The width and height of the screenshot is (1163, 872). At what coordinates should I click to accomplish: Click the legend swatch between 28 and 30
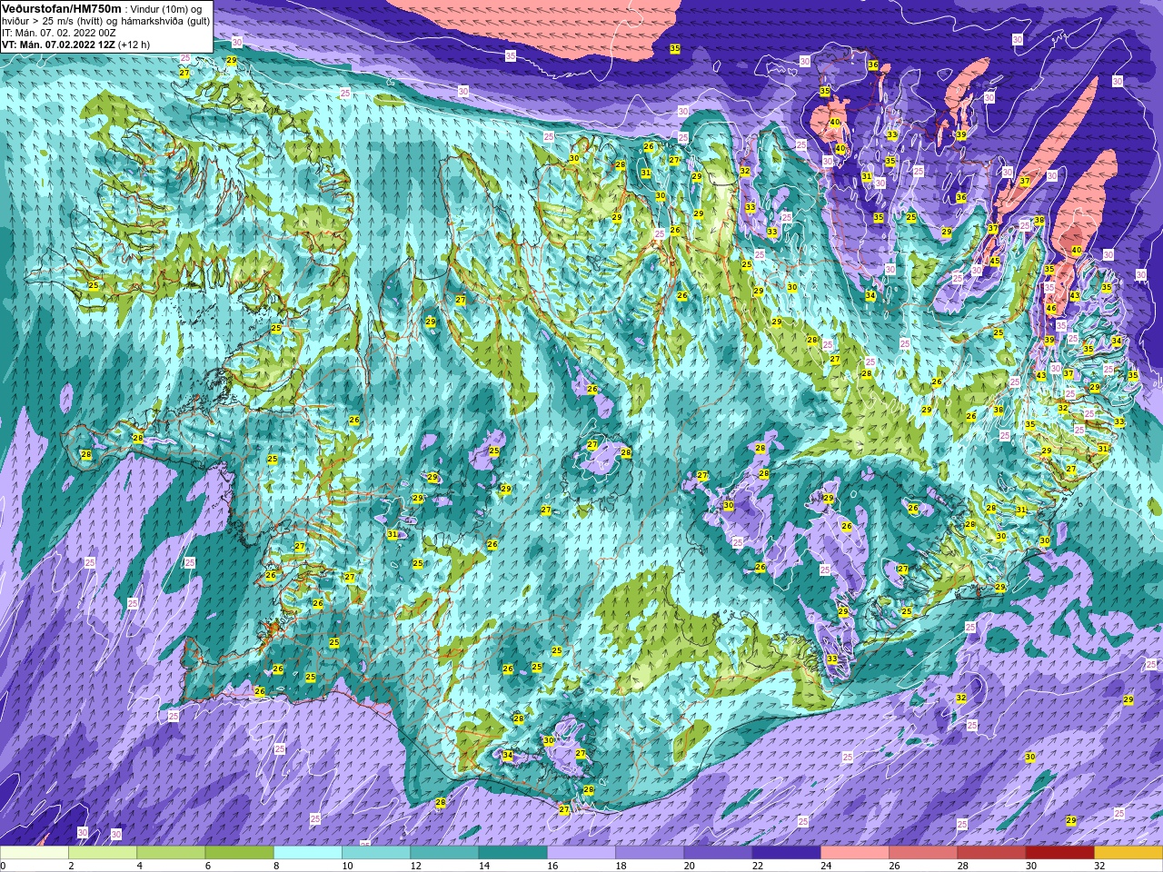click(991, 853)
